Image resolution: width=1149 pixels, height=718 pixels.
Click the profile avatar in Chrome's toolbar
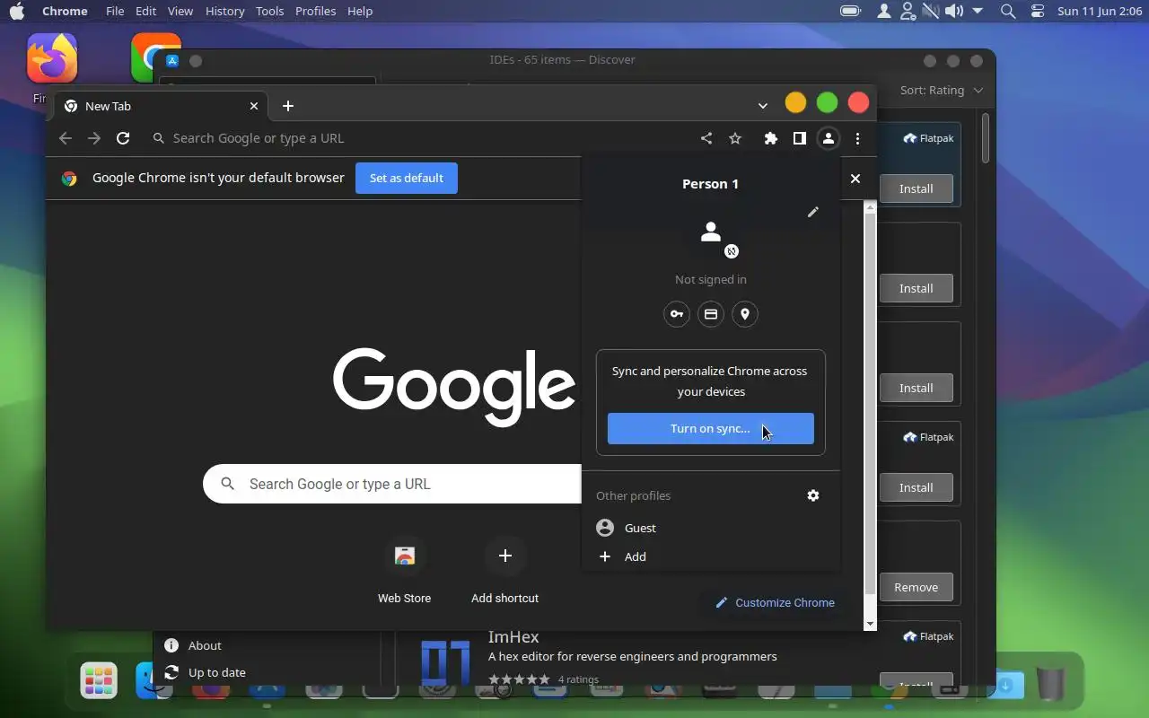click(829, 138)
